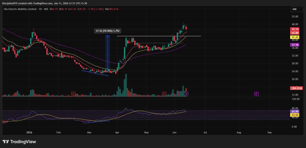Click the 28.00 price axis label
The height and width of the screenshot is (148, 306).
pos(295,64)
